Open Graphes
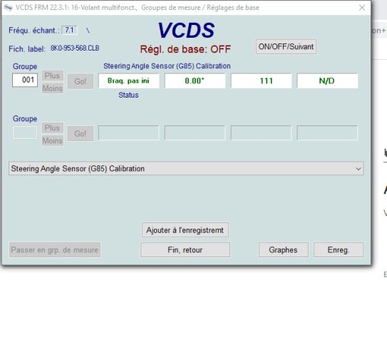Screen dimensions: 387x342 point(284,250)
